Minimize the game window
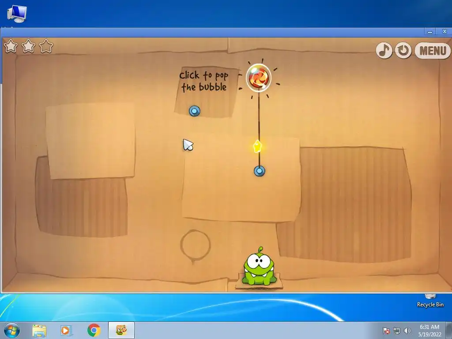452x339 pixels. point(430,32)
